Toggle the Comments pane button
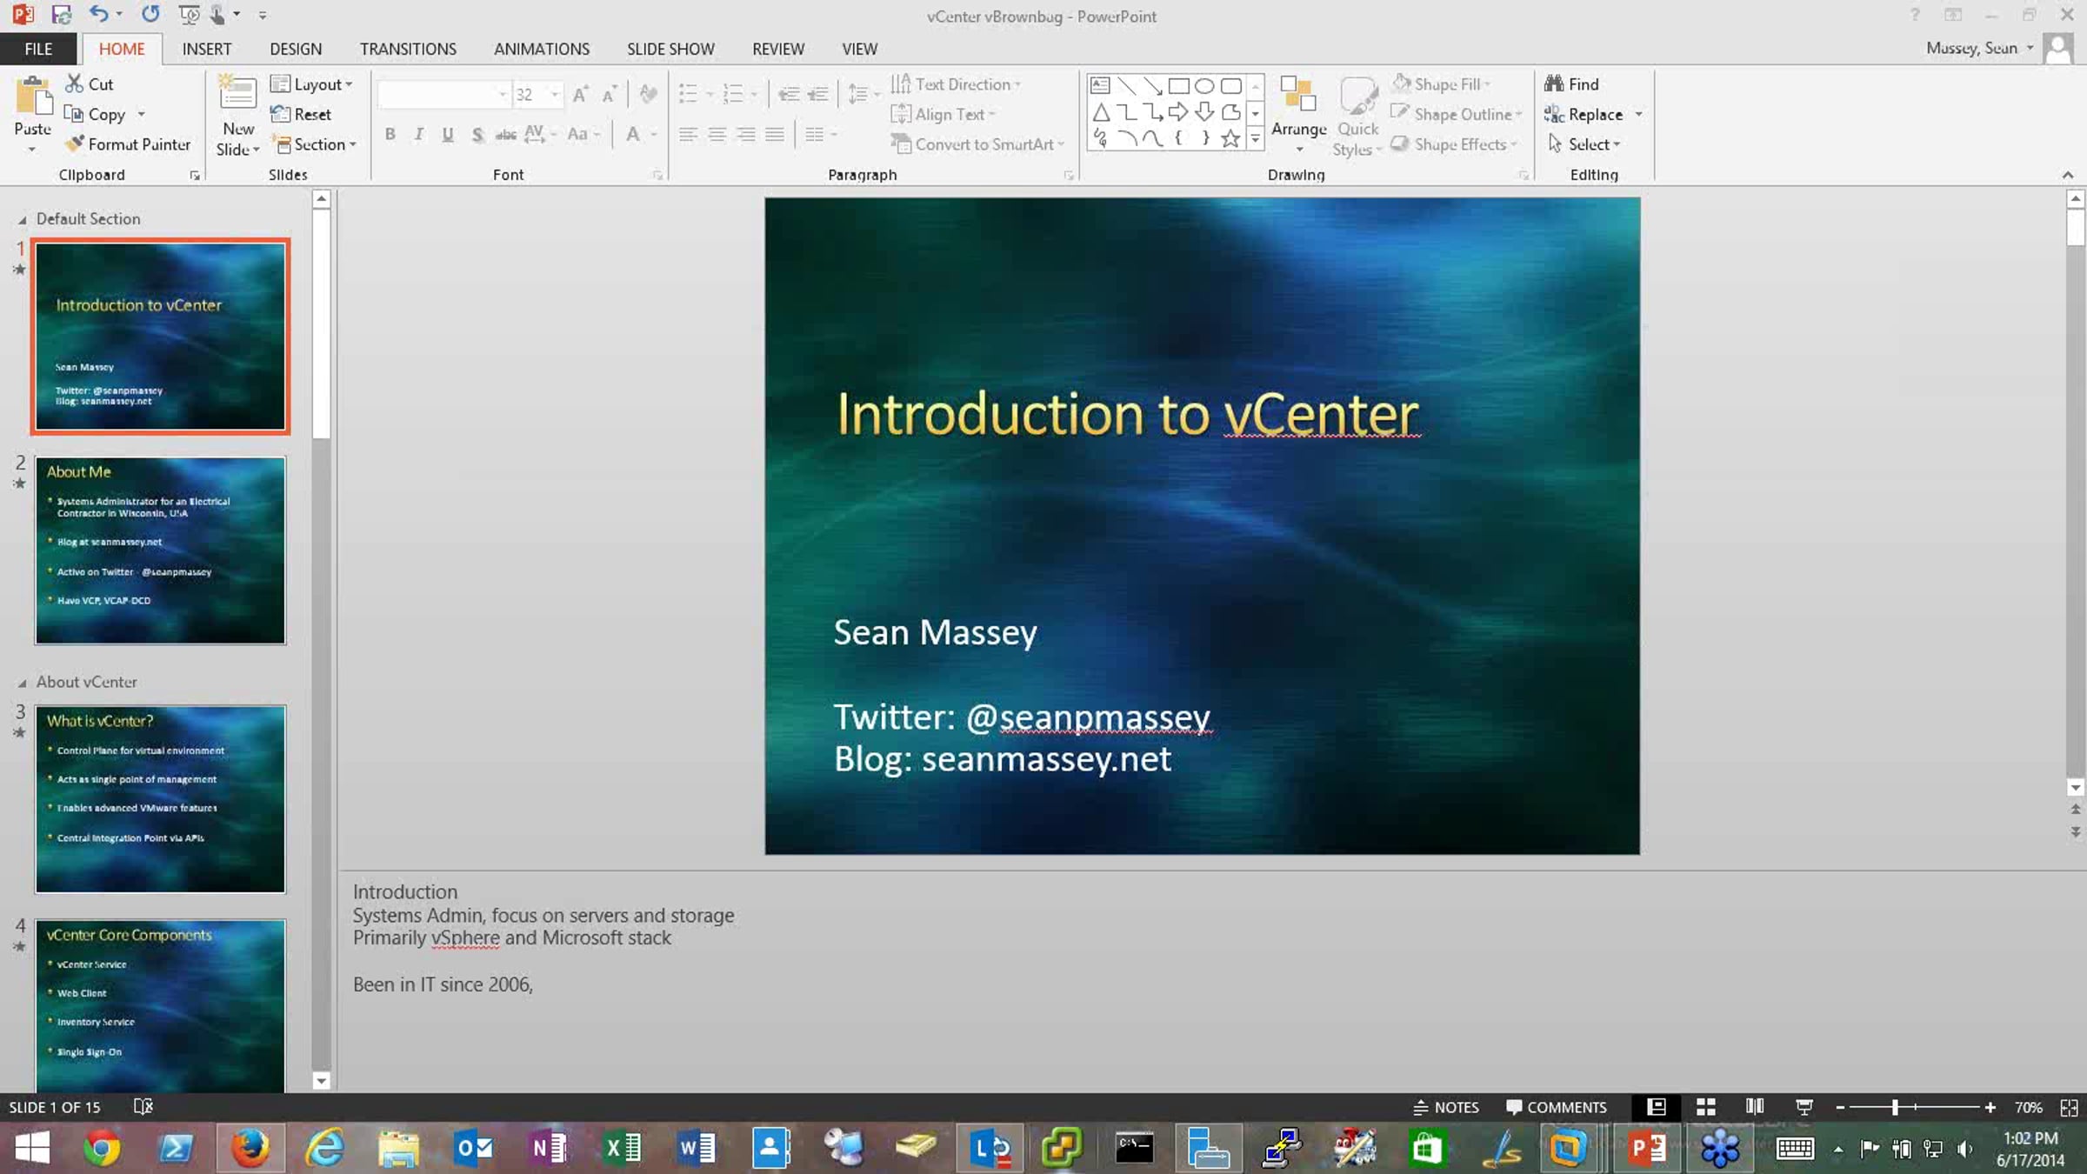The height and width of the screenshot is (1174, 2087). click(1556, 1107)
